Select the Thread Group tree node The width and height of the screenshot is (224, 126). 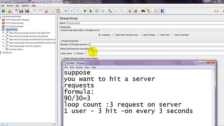tap(12, 29)
